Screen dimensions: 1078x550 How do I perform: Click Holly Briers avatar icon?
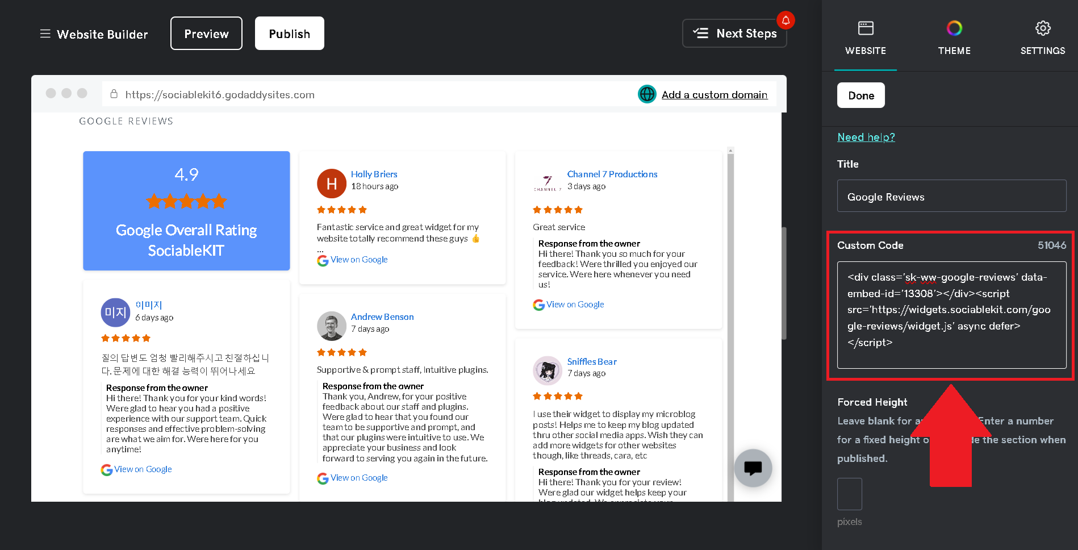(x=332, y=184)
